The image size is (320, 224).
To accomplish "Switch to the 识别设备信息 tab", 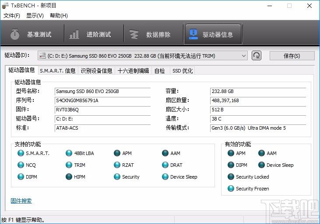I will [96, 71].
